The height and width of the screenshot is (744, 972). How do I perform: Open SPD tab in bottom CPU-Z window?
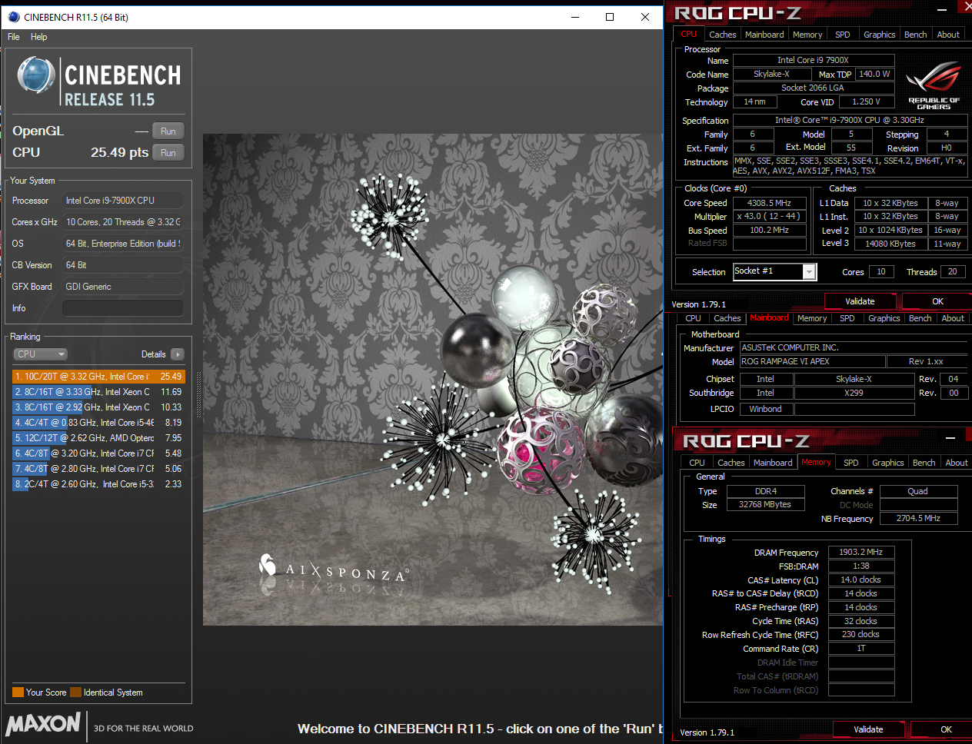click(x=850, y=463)
